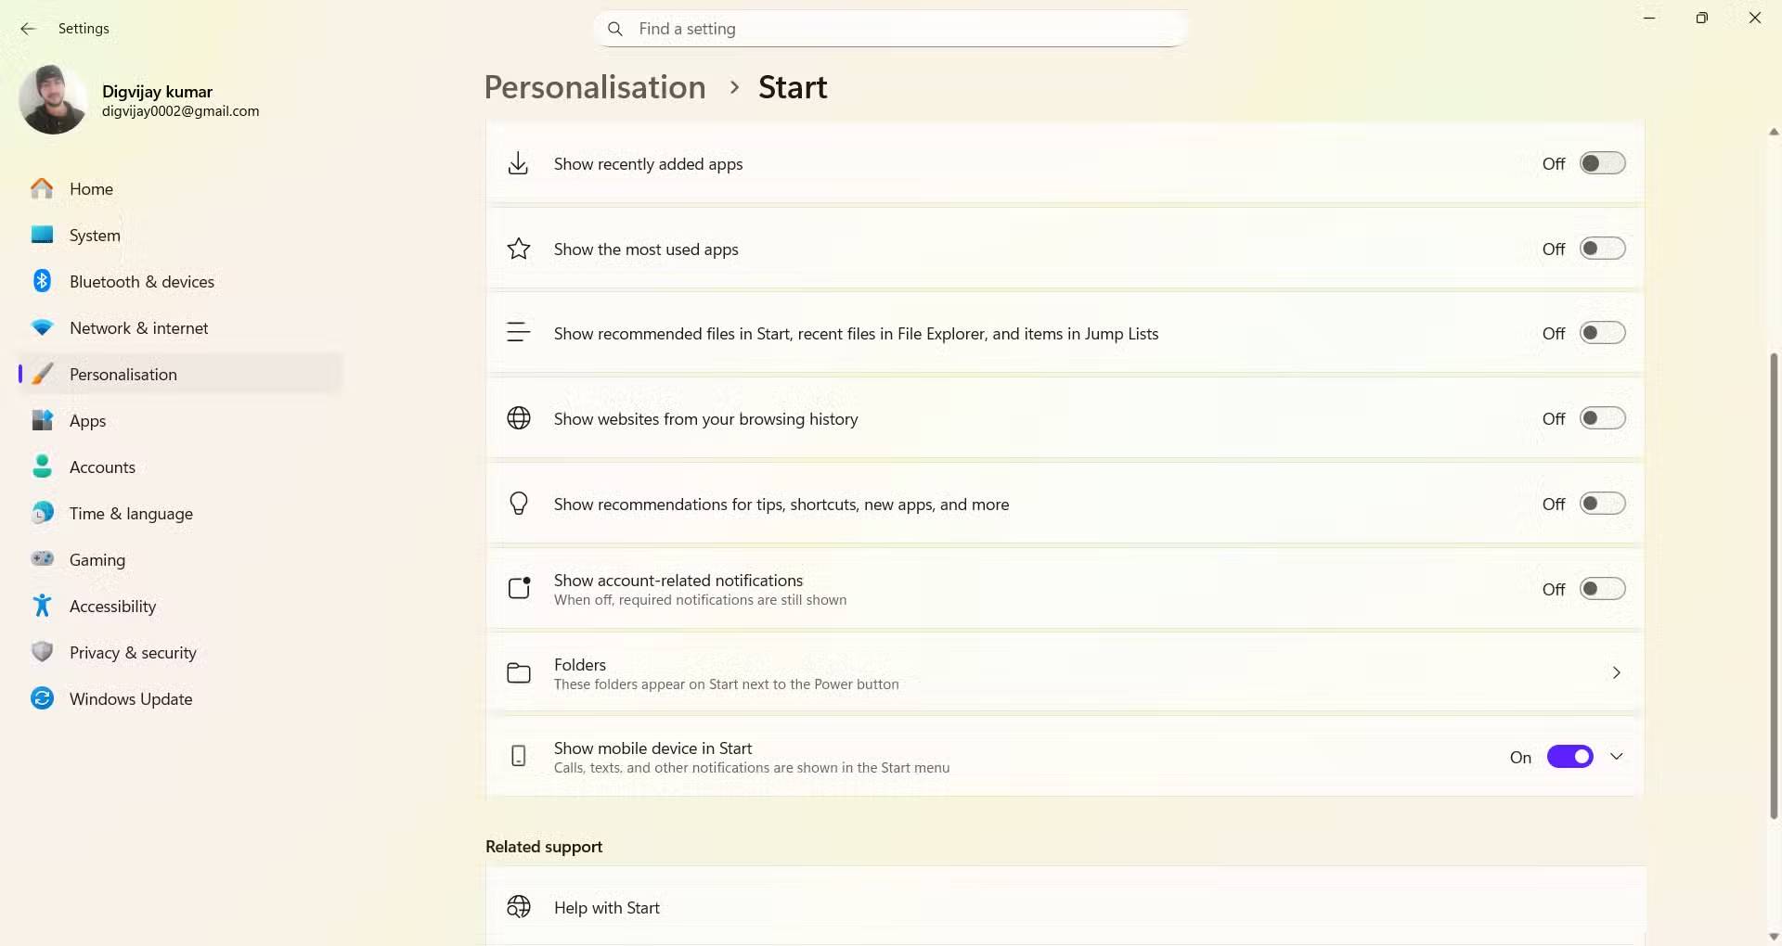Viewport: 1782px width, 946px height.
Task: Click the Windows Update icon in sidebar
Action: pos(42,698)
